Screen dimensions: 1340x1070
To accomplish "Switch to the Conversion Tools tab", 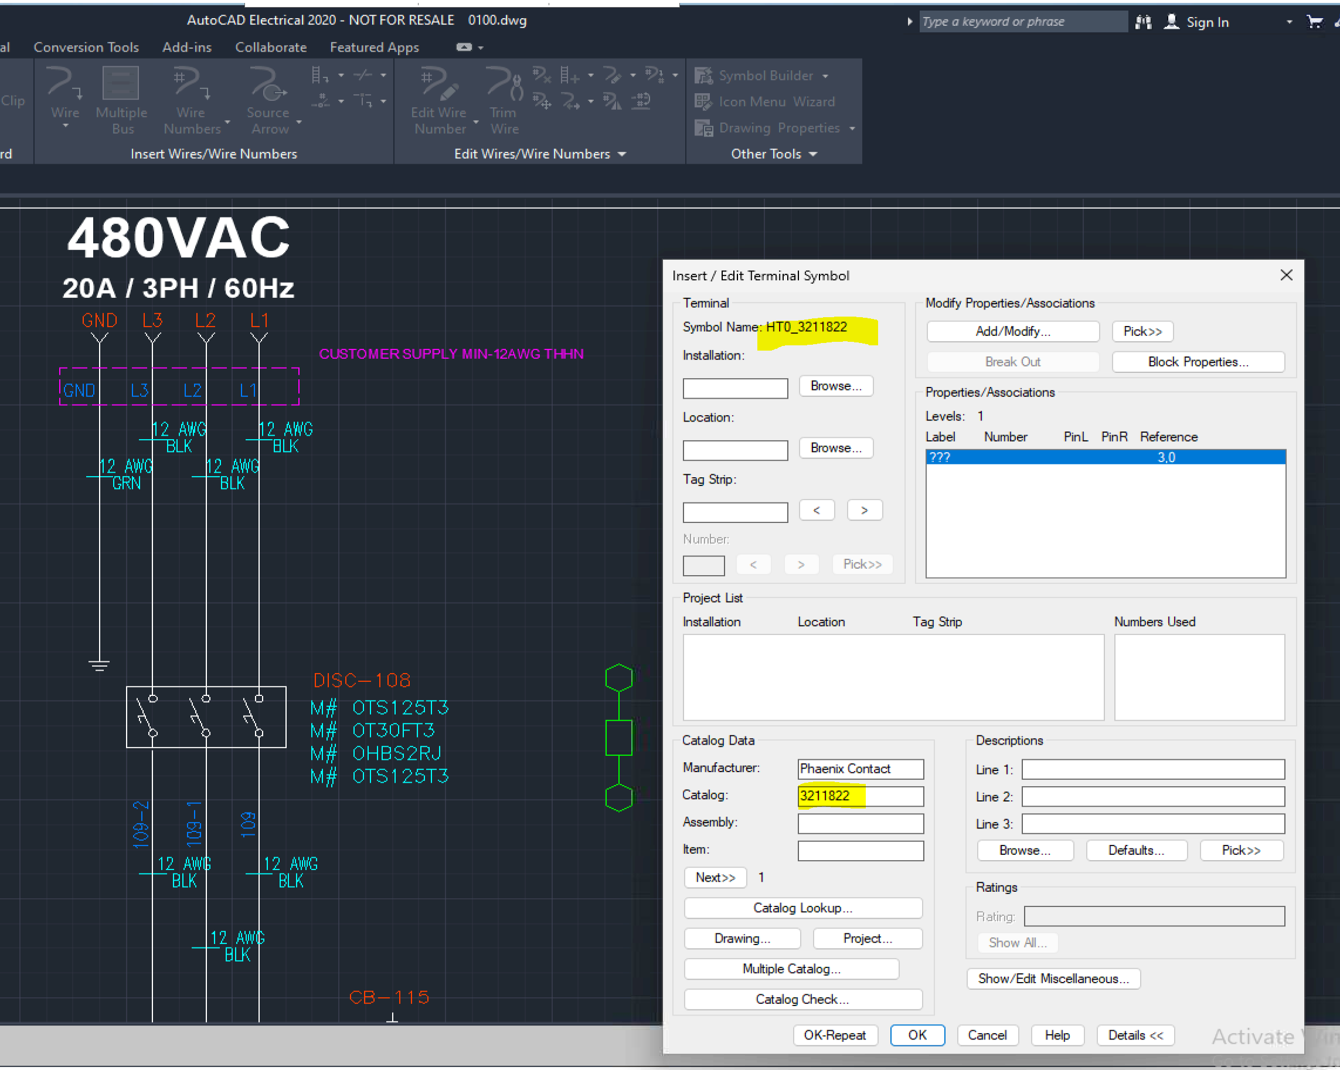I will coord(86,47).
